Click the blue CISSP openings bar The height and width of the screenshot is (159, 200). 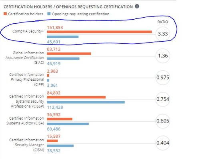pos(86,102)
